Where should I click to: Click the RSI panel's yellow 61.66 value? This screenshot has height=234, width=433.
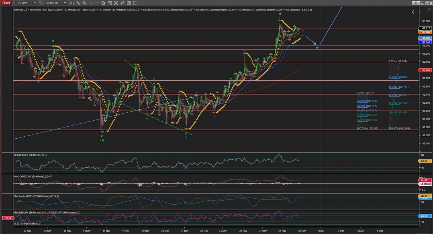point(425,161)
